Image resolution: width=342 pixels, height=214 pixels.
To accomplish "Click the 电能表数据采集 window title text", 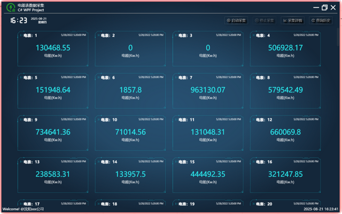I will tap(31, 5).
